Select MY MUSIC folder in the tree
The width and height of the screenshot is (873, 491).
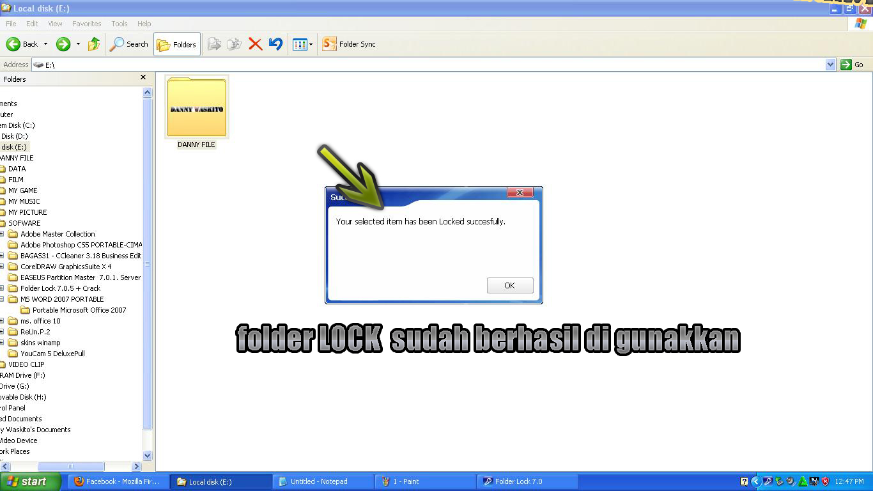coord(24,201)
